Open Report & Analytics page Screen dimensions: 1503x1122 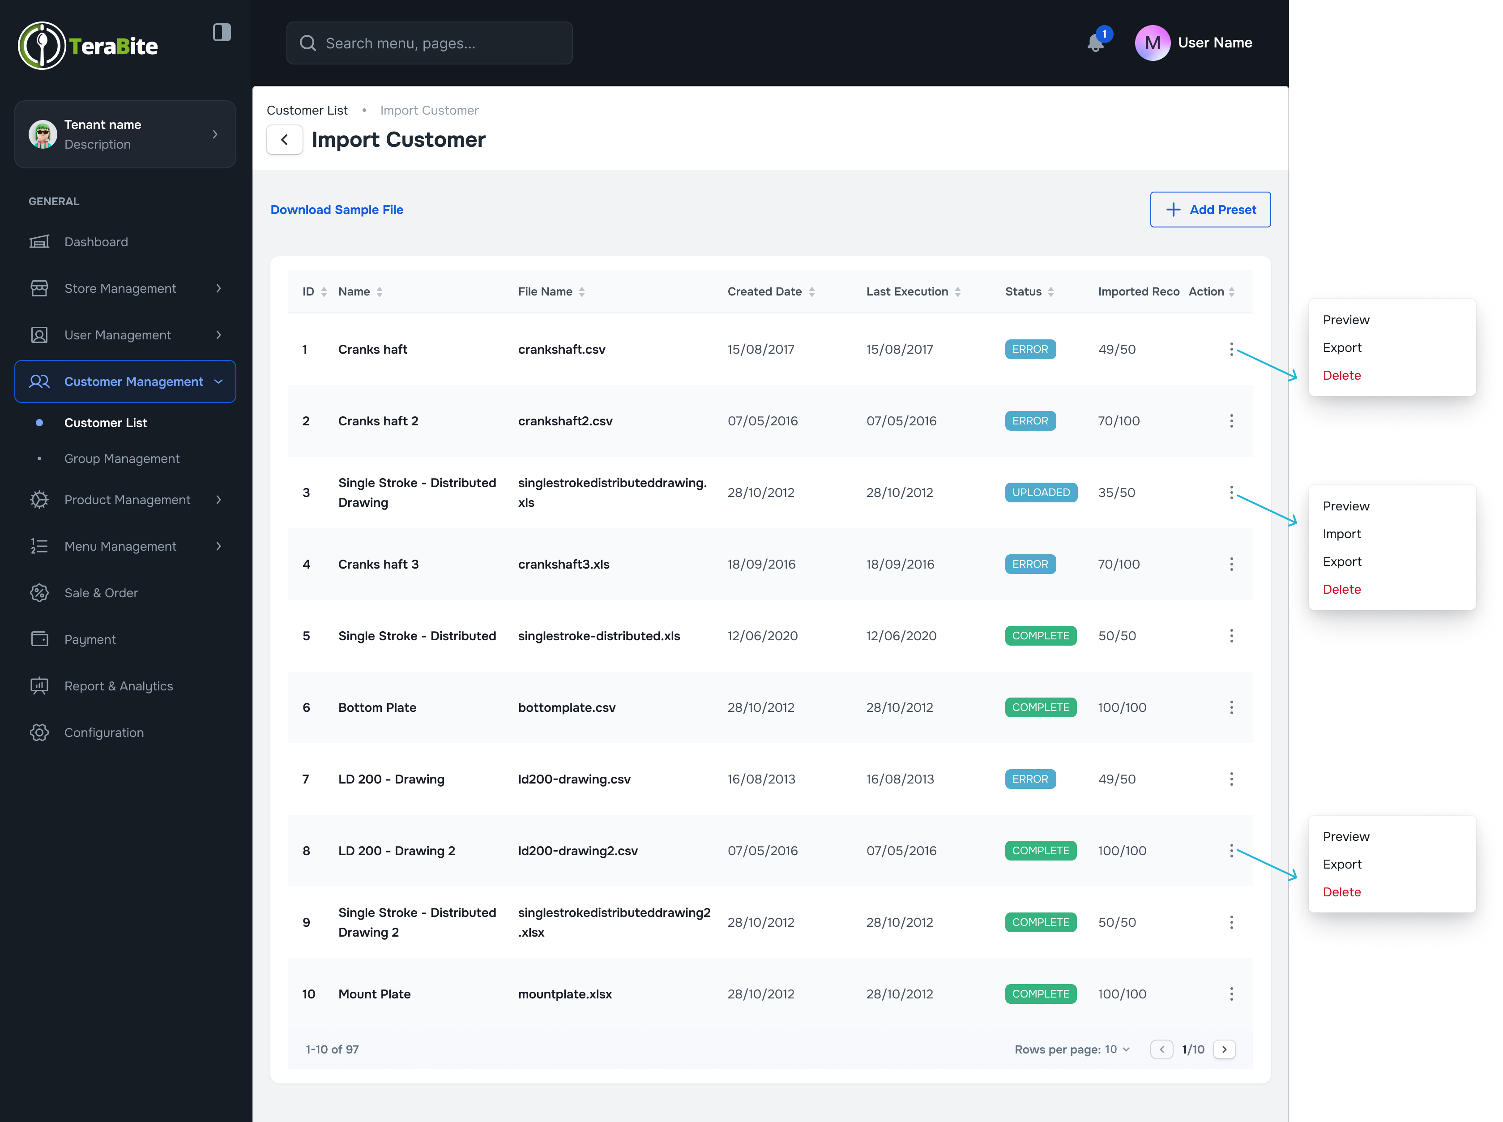pos(118,686)
